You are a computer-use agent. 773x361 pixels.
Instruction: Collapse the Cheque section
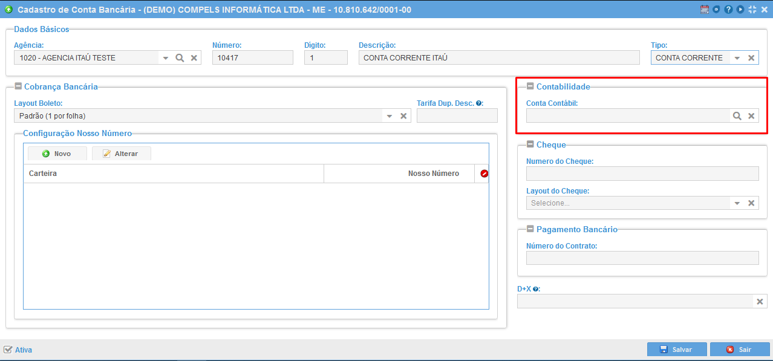(530, 145)
